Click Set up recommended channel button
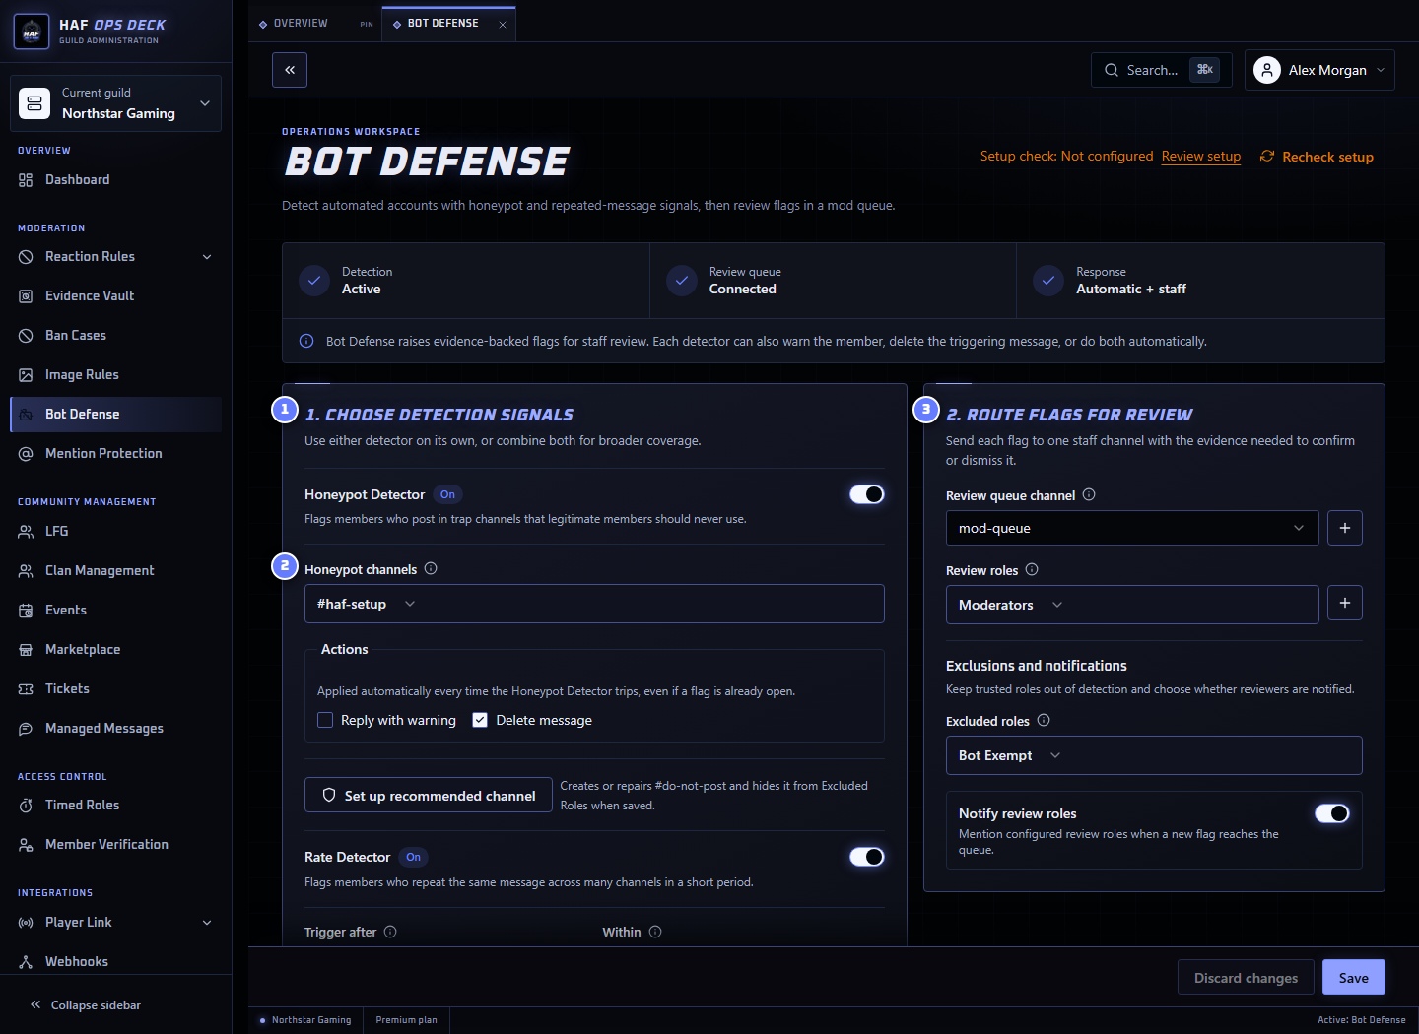 click(x=429, y=795)
